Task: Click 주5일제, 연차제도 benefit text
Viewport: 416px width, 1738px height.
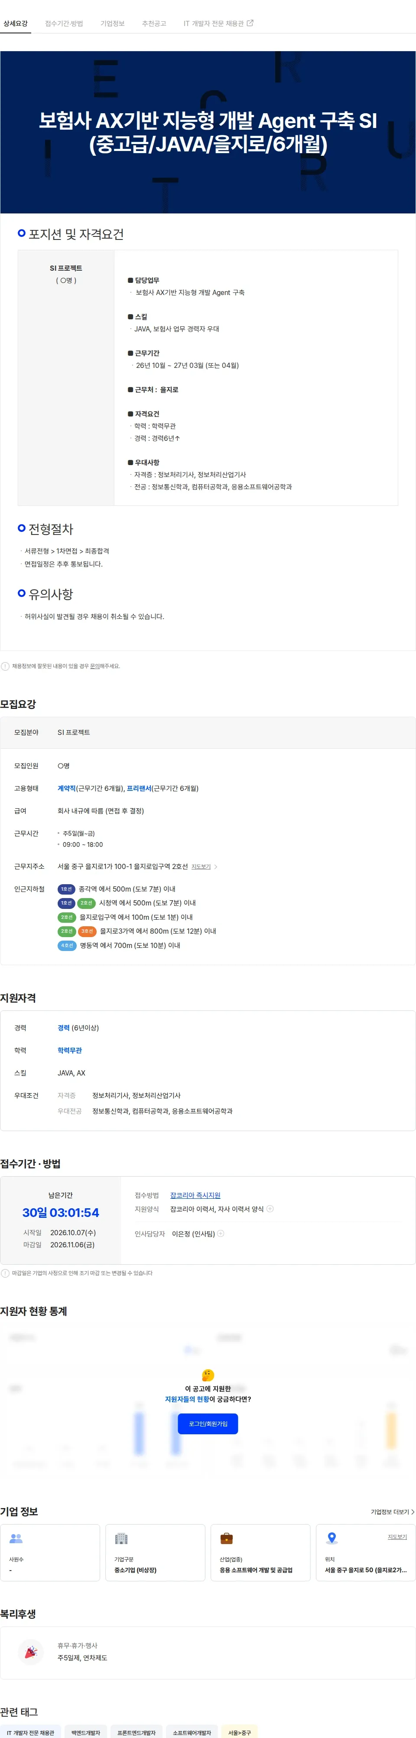Action: point(82,1658)
